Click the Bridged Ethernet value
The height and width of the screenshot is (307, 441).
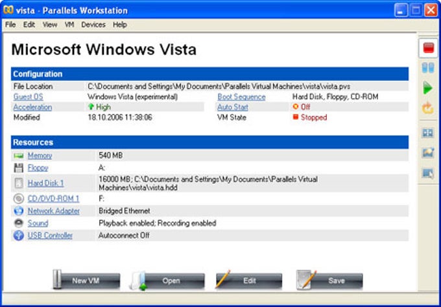[x=125, y=211]
